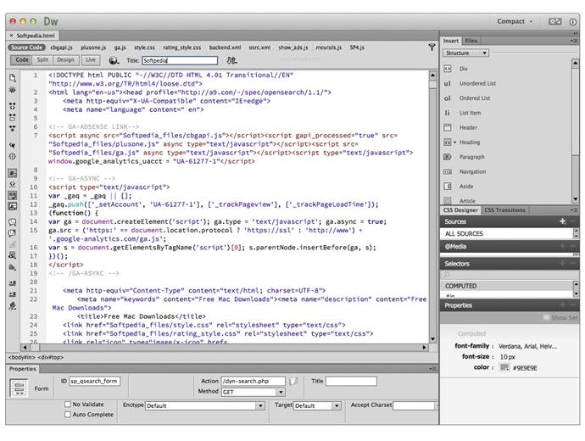Toggle Line Numbers in coding toolbar
The image size is (585, 441).
tap(13, 173)
